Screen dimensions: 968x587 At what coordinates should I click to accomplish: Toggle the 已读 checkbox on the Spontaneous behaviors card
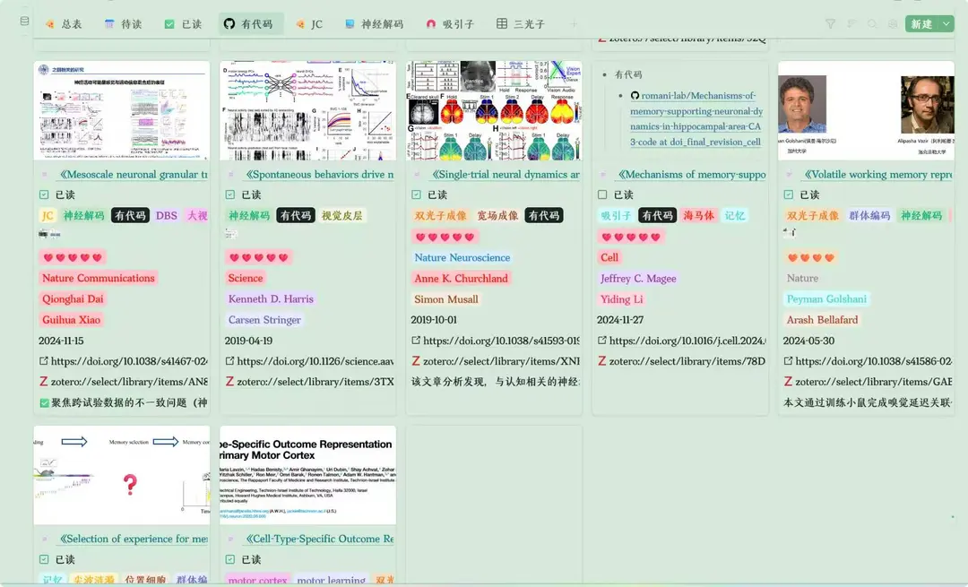[x=230, y=194]
